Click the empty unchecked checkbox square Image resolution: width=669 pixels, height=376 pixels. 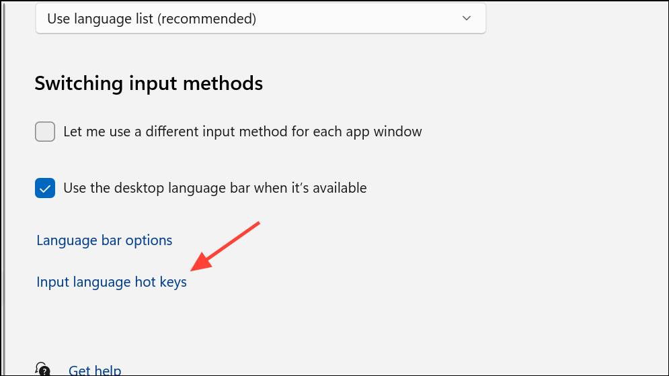[x=45, y=132]
